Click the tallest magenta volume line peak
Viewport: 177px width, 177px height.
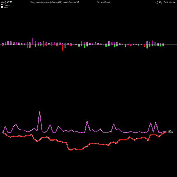click(40, 112)
